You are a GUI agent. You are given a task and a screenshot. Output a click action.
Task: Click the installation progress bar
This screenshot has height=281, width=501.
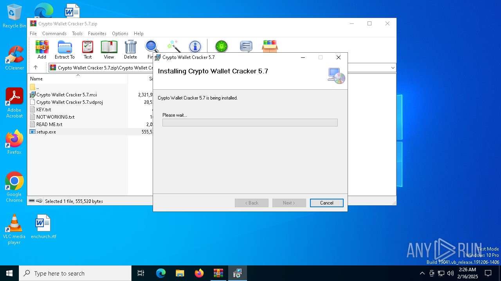tap(250, 123)
